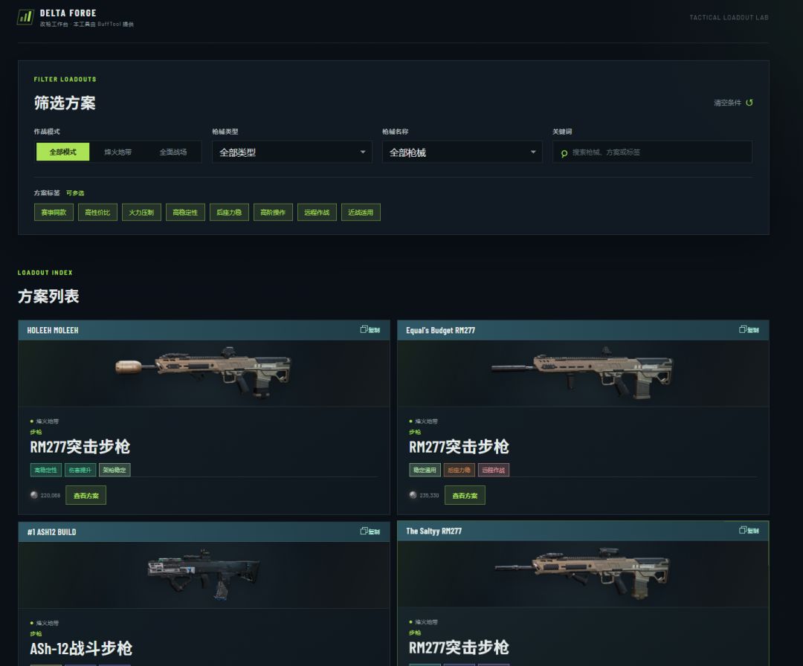
Task: Toggle the 赛事同款 tag filter
Action: [x=54, y=212]
